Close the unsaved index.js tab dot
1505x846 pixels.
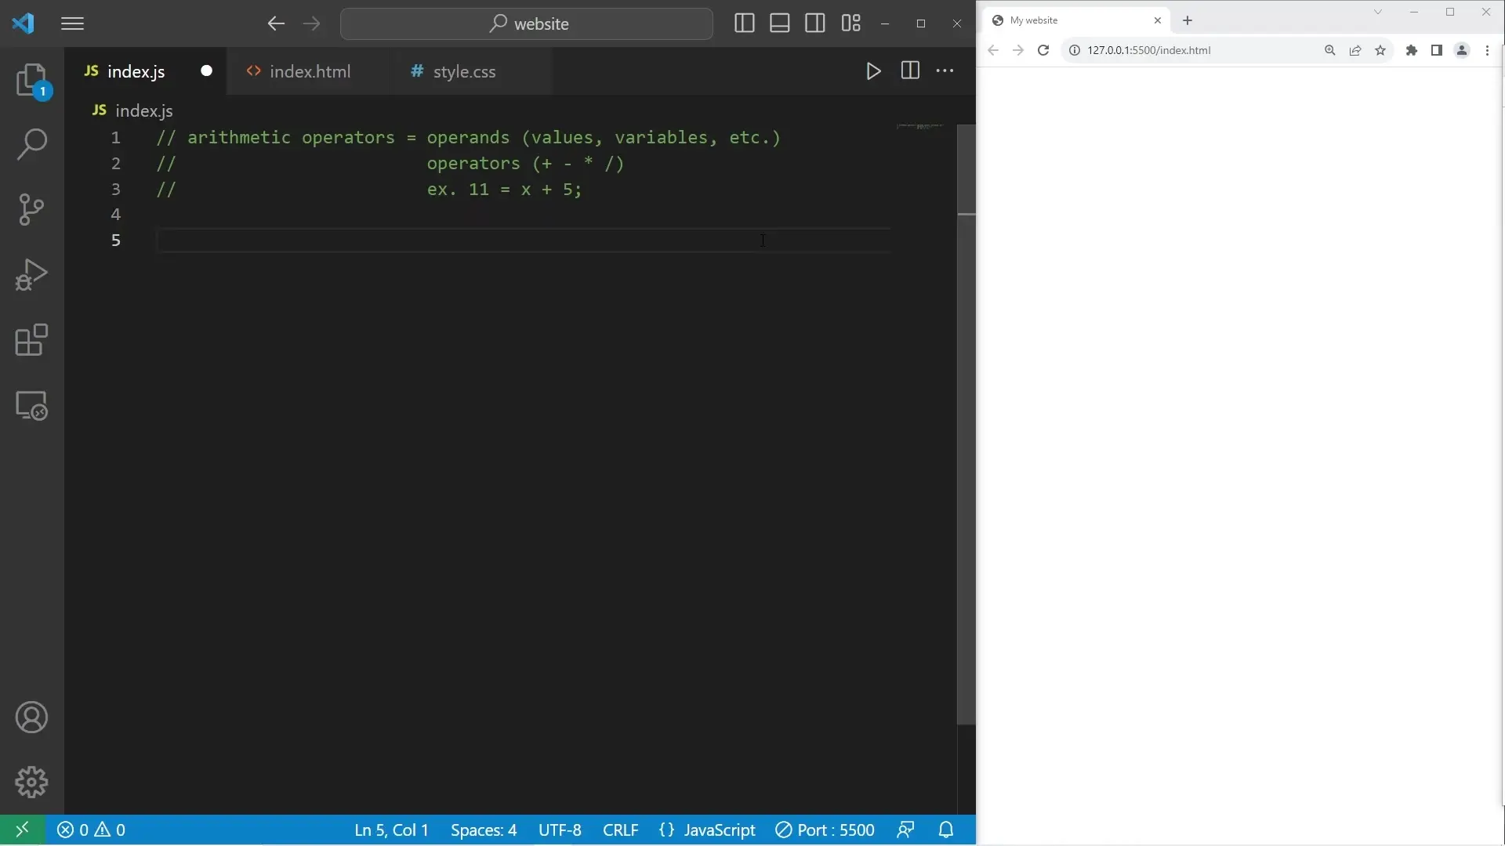(206, 70)
